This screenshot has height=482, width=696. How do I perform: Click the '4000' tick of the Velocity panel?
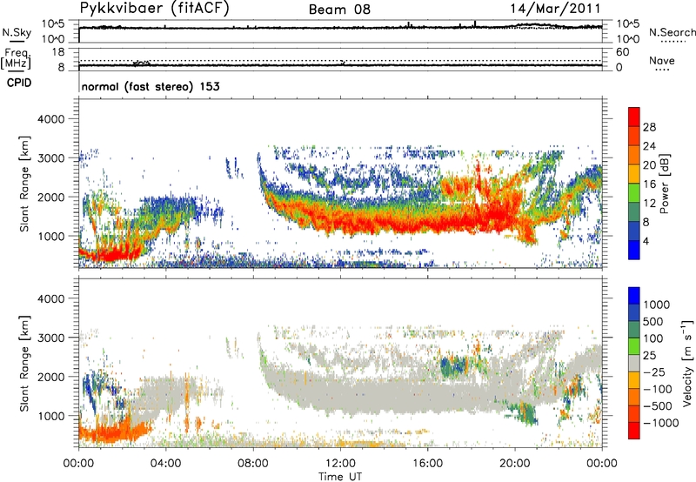(x=50, y=298)
